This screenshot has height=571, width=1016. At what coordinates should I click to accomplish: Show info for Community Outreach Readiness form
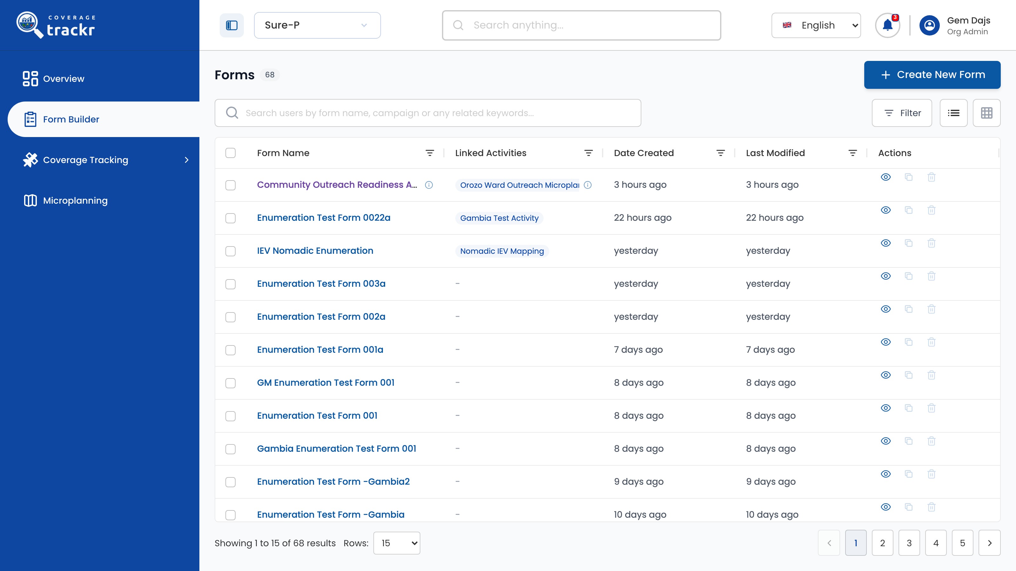click(429, 185)
